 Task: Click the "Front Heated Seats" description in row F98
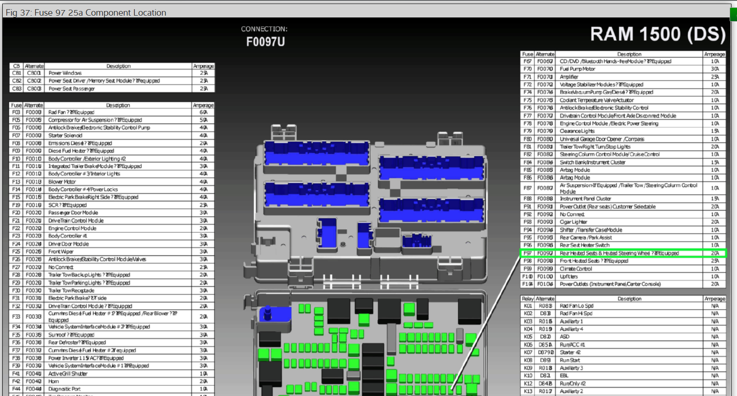[594, 261]
